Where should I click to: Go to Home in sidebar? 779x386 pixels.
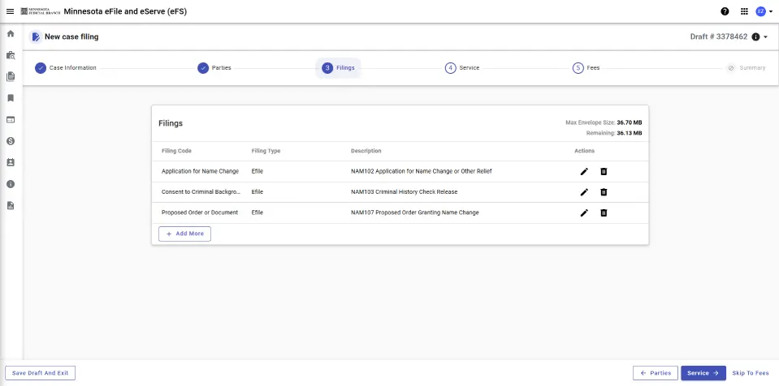11,34
